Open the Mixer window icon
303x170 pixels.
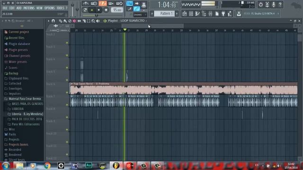pos(210,14)
